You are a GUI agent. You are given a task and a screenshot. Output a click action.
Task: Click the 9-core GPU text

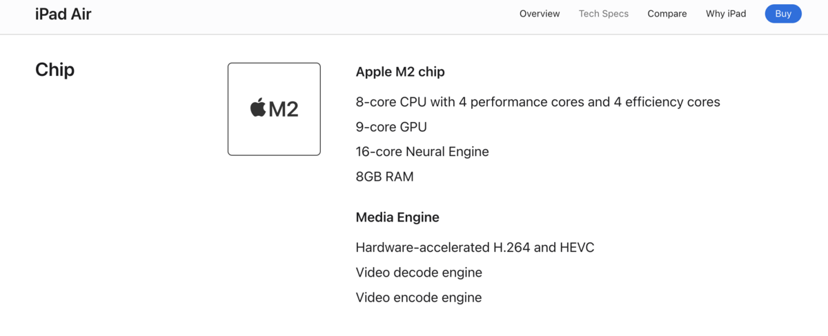(391, 127)
